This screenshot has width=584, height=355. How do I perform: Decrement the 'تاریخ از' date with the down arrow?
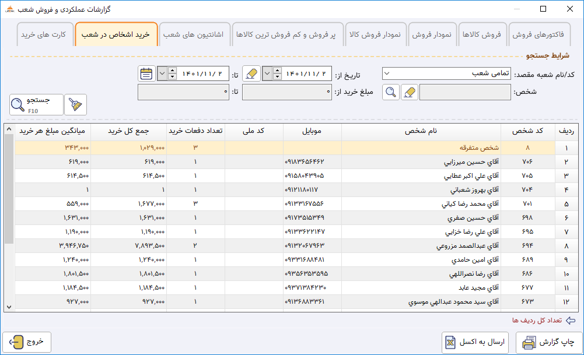coord(277,77)
